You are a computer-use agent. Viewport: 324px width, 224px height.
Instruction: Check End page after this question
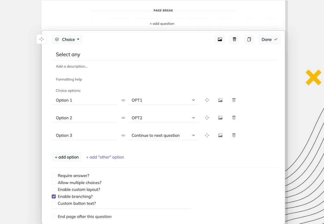54,216
